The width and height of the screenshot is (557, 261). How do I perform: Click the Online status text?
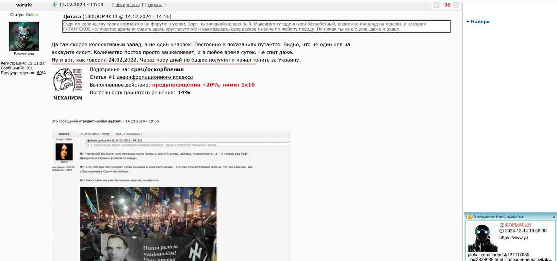click(x=32, y=15)
